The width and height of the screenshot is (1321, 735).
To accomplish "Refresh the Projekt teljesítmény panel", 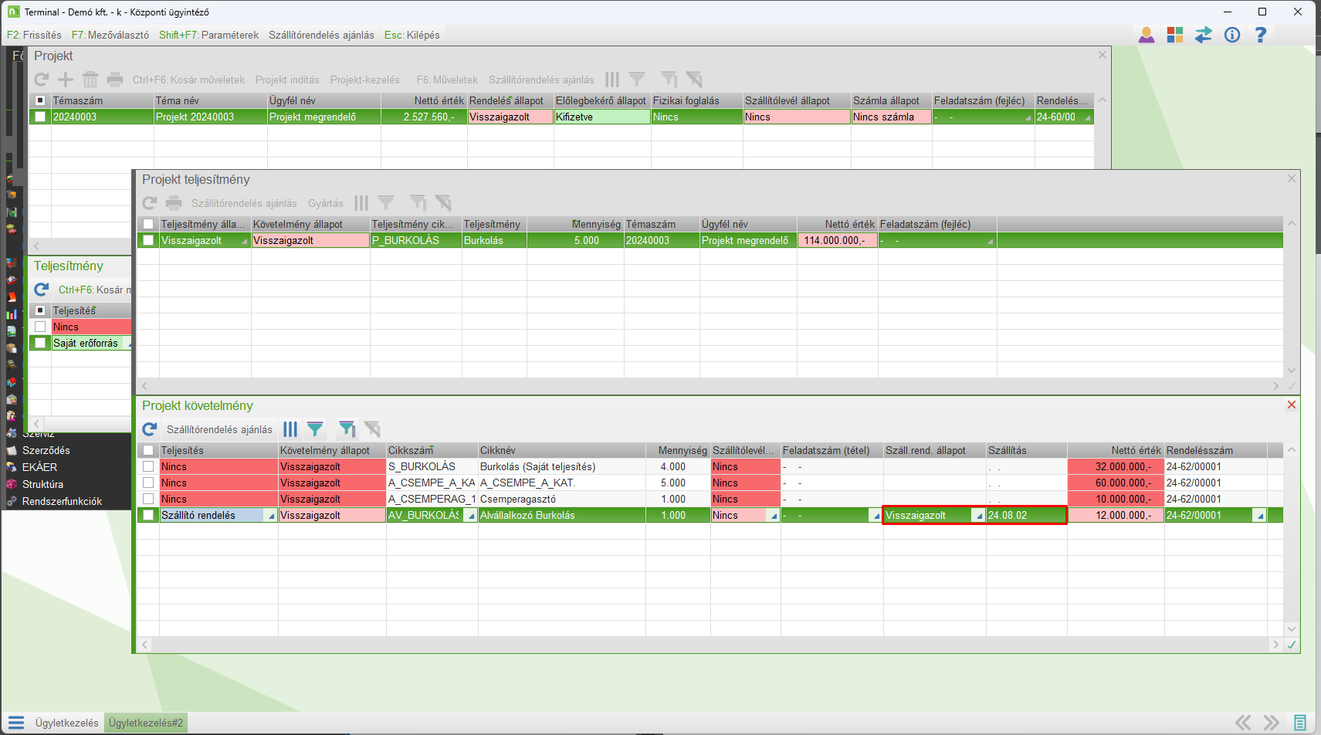I will [x=150, y=203].
